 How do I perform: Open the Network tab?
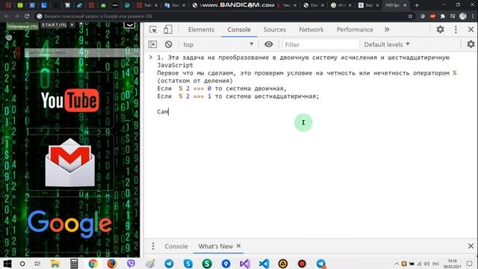311,30
